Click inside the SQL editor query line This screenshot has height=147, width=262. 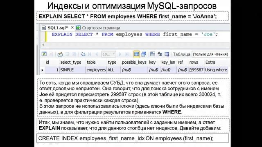[135, 34]
